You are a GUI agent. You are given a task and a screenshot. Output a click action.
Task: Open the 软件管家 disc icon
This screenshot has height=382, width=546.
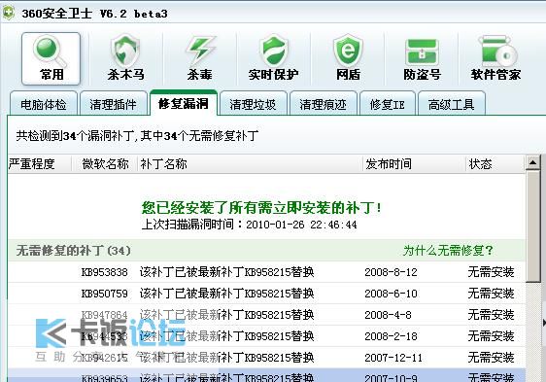pos(495,58)
